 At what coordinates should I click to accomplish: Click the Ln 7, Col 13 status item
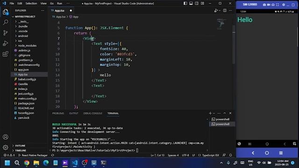[x=157, y=155]
